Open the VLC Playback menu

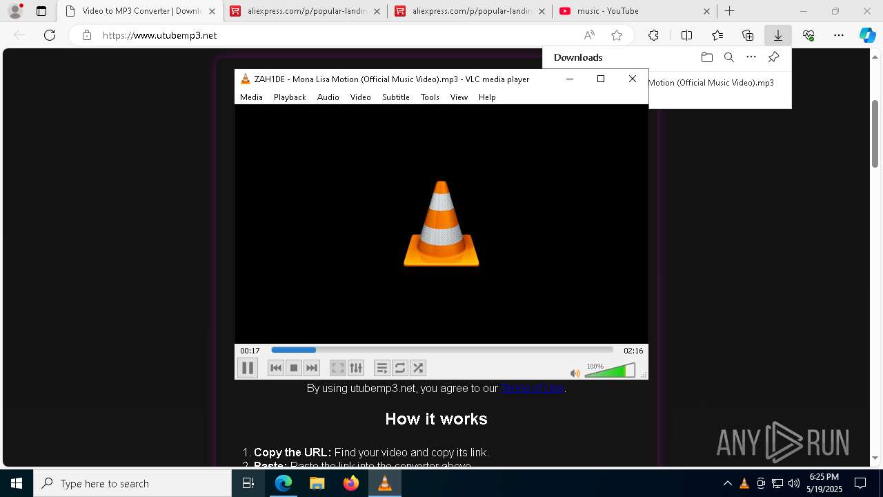pyautogui.click(x=290, y=97)
